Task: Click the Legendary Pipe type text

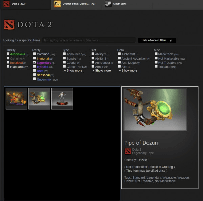Action: pos(143,153)
